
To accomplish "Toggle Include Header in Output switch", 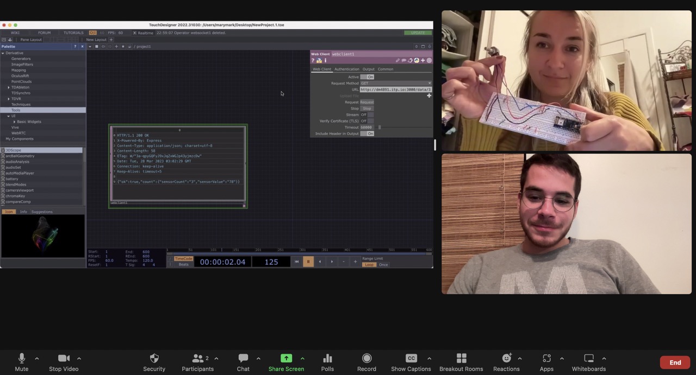I will [367, 134].
